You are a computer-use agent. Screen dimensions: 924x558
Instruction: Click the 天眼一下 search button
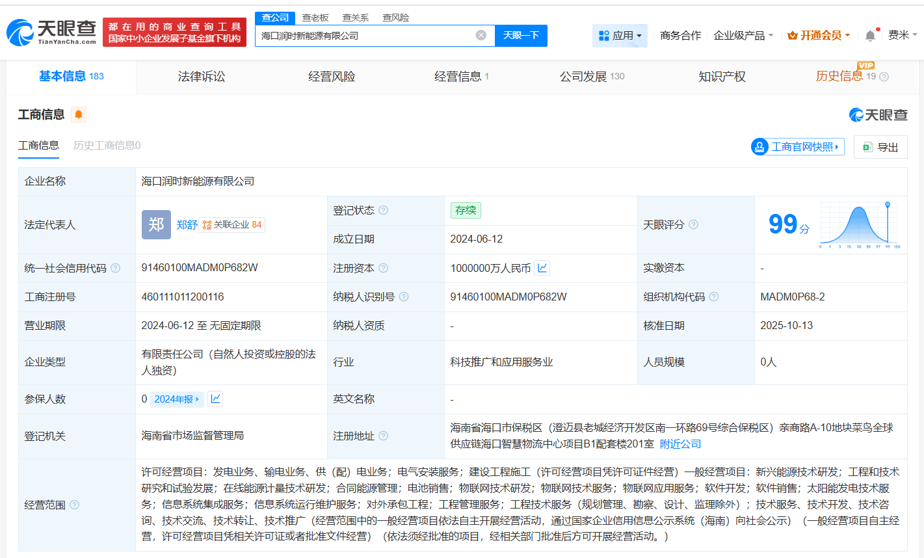[521, 36]
